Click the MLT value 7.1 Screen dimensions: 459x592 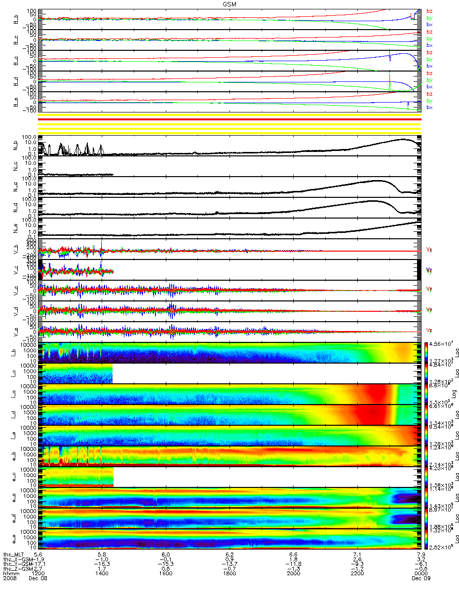coord(357,554)
